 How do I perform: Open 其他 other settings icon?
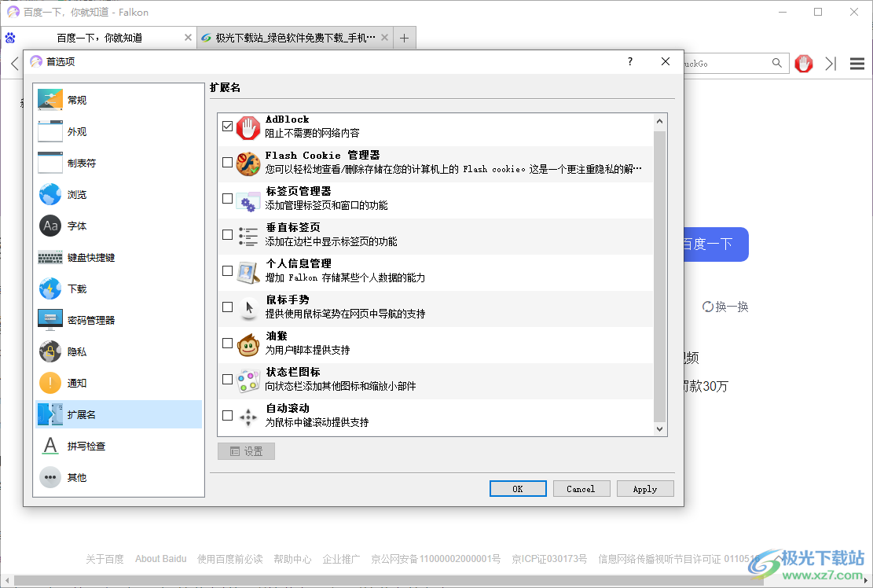pos(50,477)
